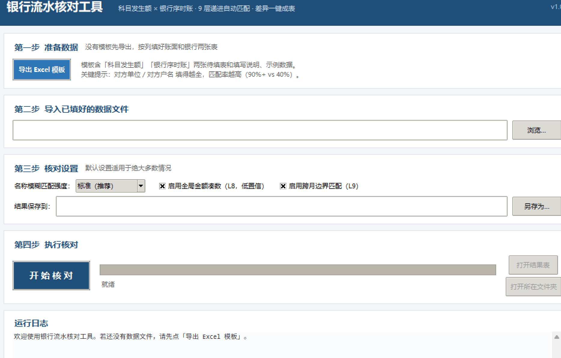Image resolution: width=561 pixels, height=358 pixels.
Task: Click 打开所在文件夹 button
Action: (x=533, y=287)
